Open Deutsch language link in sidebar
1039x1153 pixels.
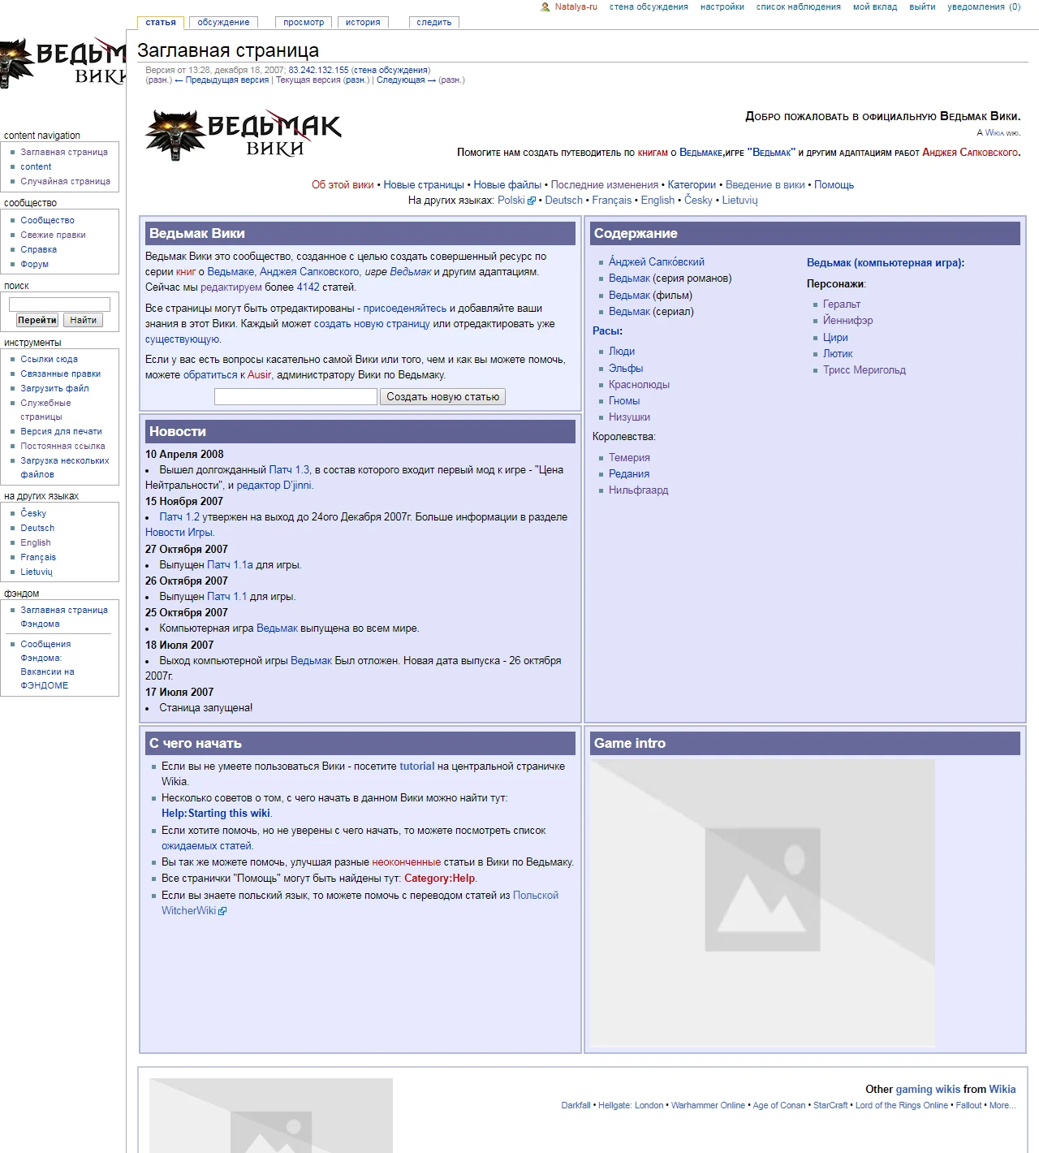pos(37,528)
